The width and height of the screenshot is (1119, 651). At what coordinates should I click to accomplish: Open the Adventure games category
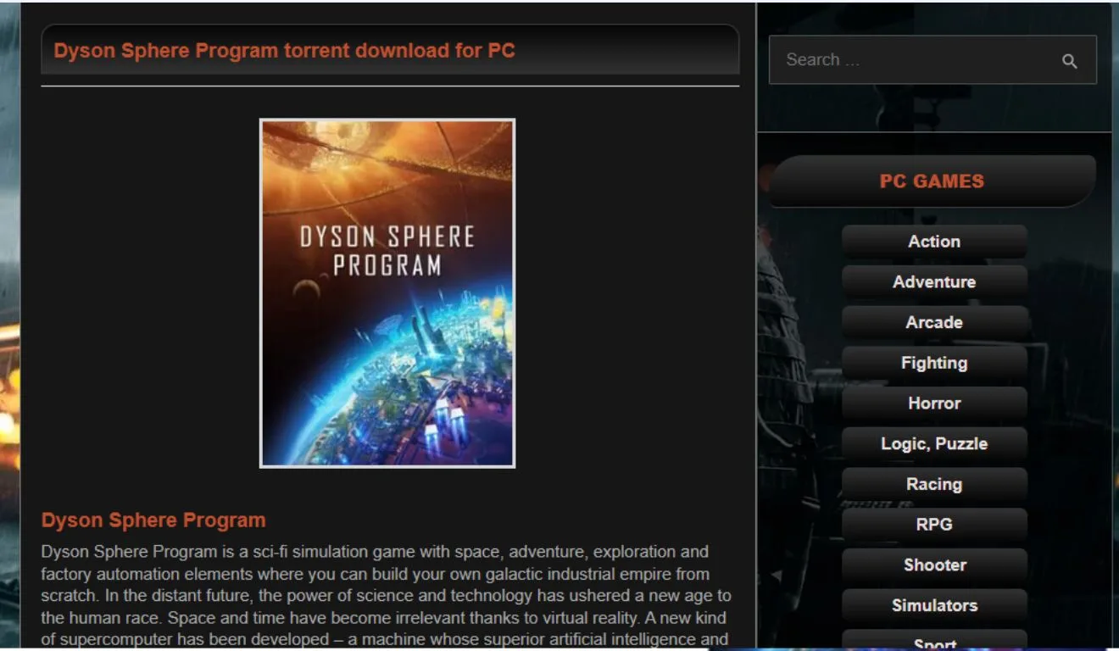click(934, 282)
